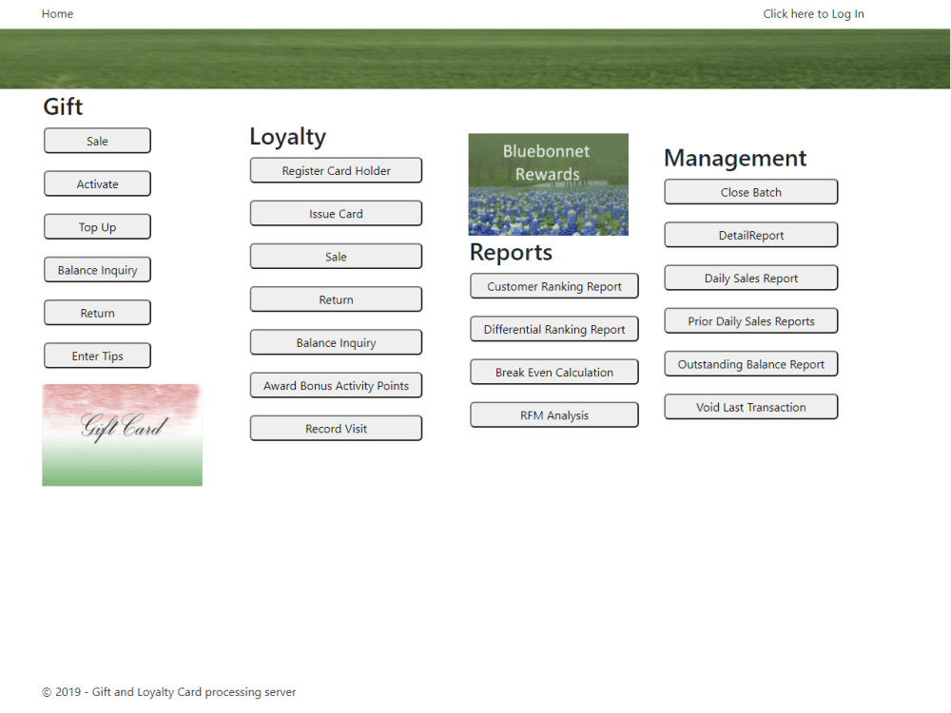The height and width of the screenshot is (713, 951).
Task: Click the Issue Card button
Action: (336, 213)
